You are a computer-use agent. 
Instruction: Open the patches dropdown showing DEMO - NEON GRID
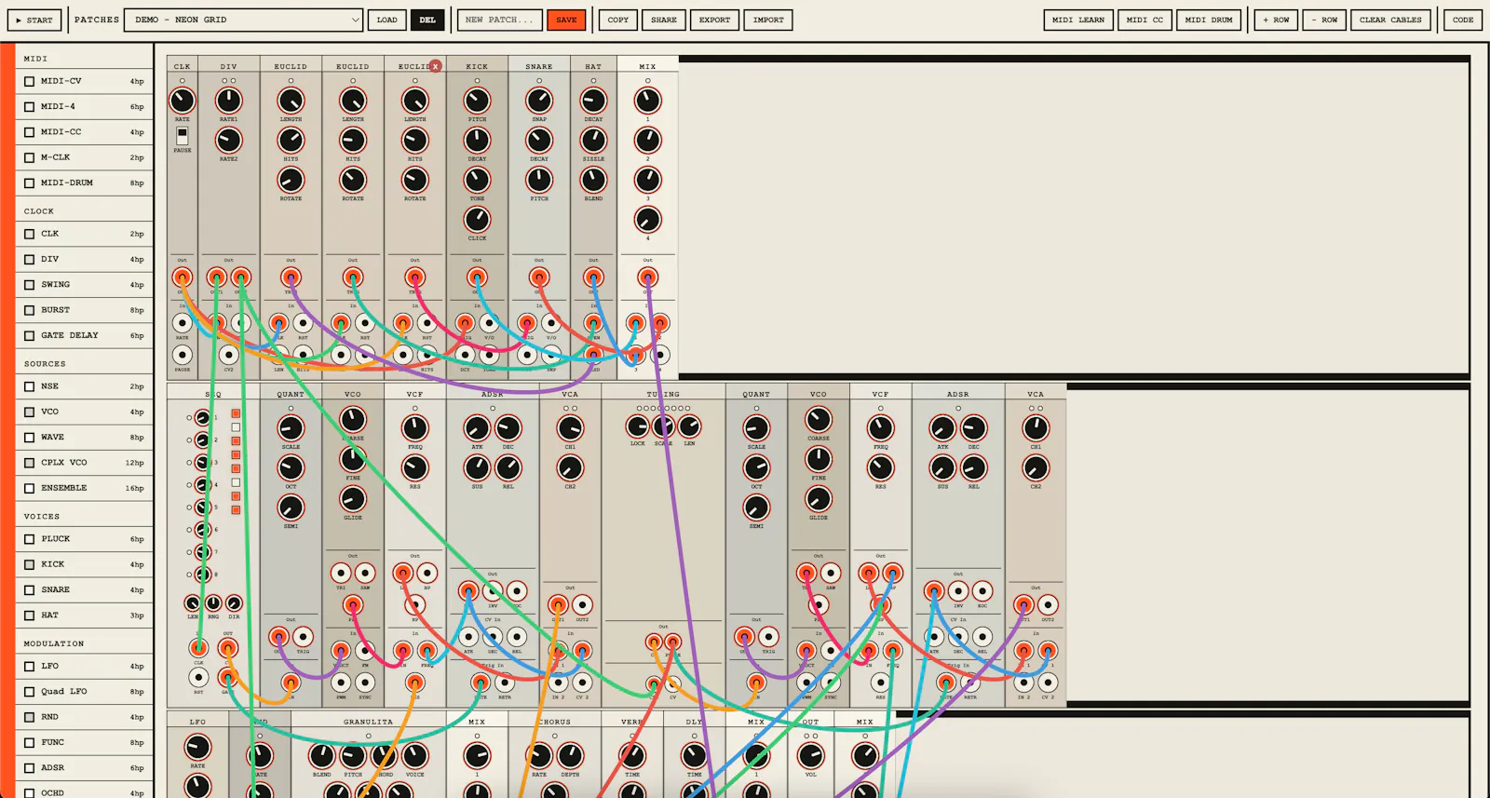coord(243,20)
